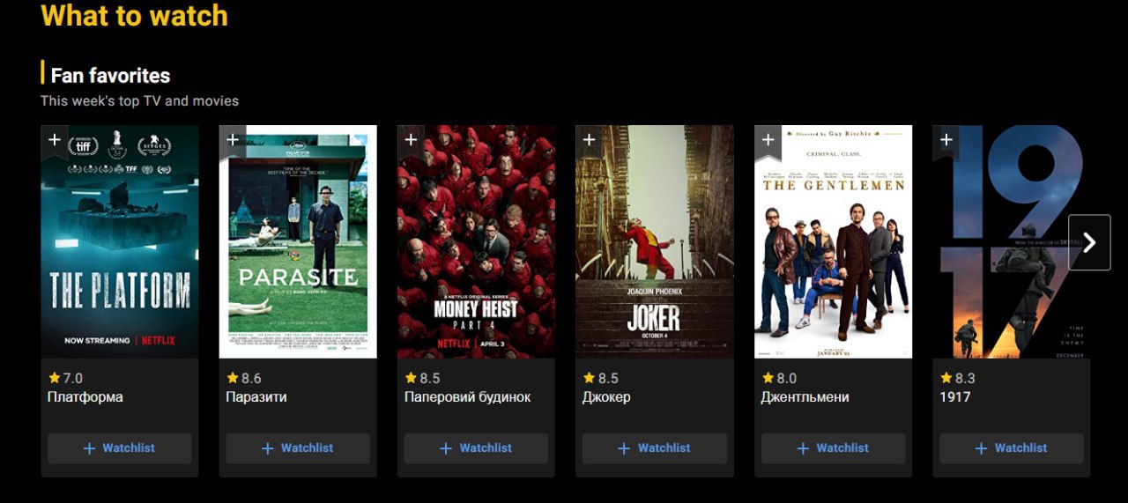Open the Джентльмени title link
1128x503 pixels.
coord(805,397)
